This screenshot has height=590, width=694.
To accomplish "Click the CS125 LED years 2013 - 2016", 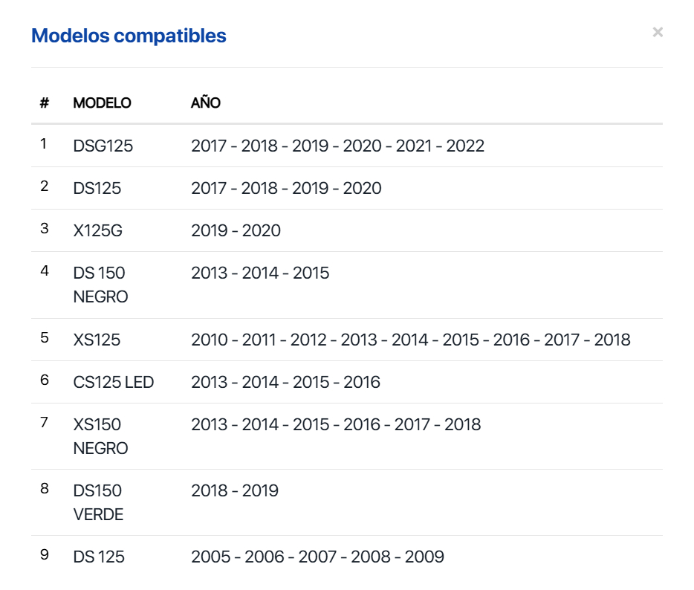I will click(x=285, y=382).
